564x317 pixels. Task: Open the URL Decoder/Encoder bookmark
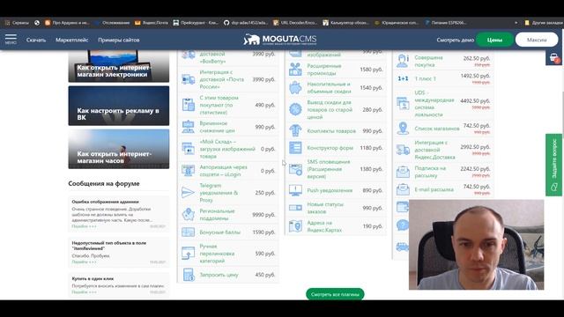295,23
